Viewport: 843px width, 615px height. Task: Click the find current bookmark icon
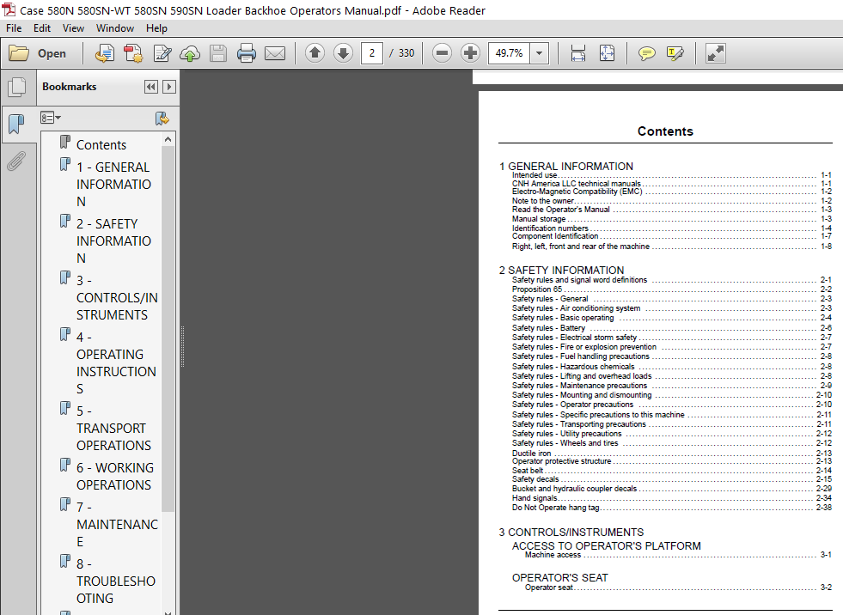[x=162, y=119]
